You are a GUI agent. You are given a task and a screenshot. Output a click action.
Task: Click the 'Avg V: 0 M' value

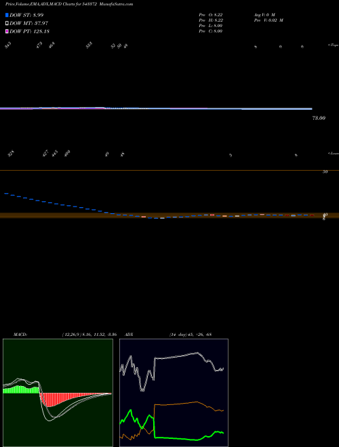(x=264, y=14)
